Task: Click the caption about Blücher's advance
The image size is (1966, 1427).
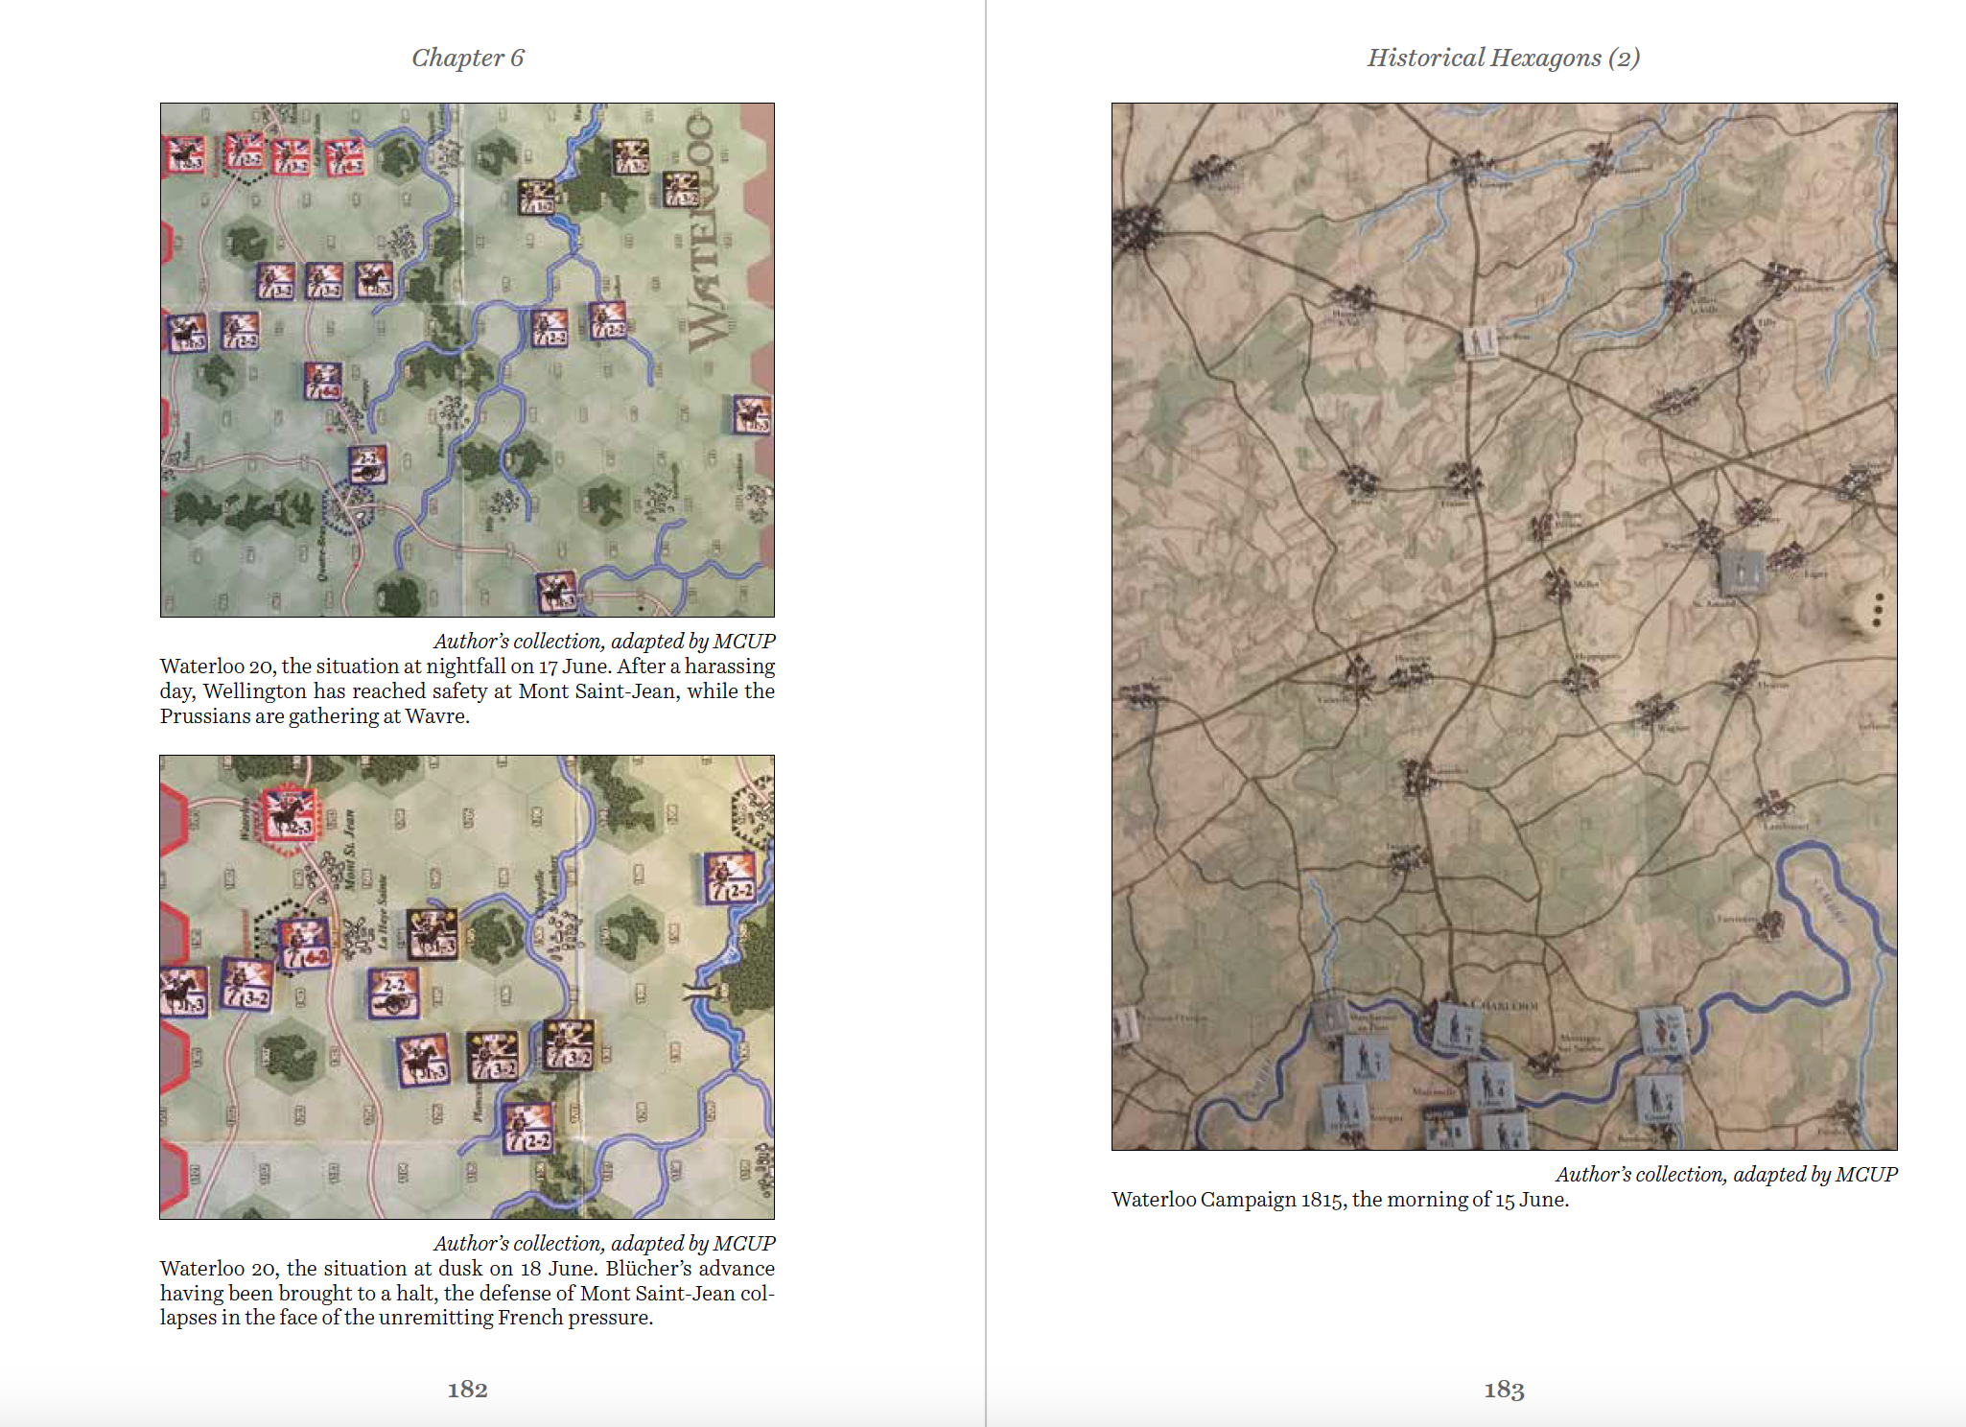Action: [x=467, y=1293]
